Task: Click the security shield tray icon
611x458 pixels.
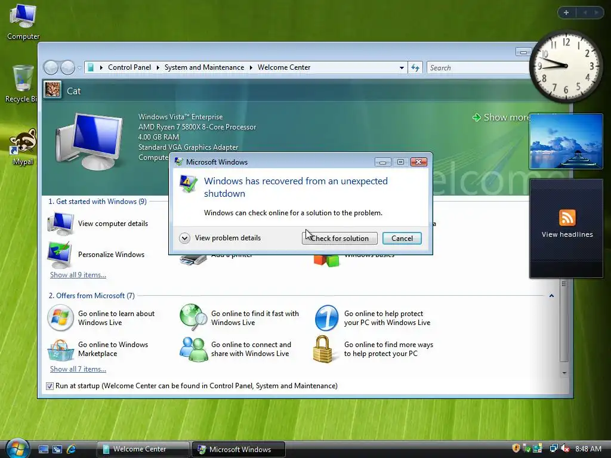Action: (516, 448)
